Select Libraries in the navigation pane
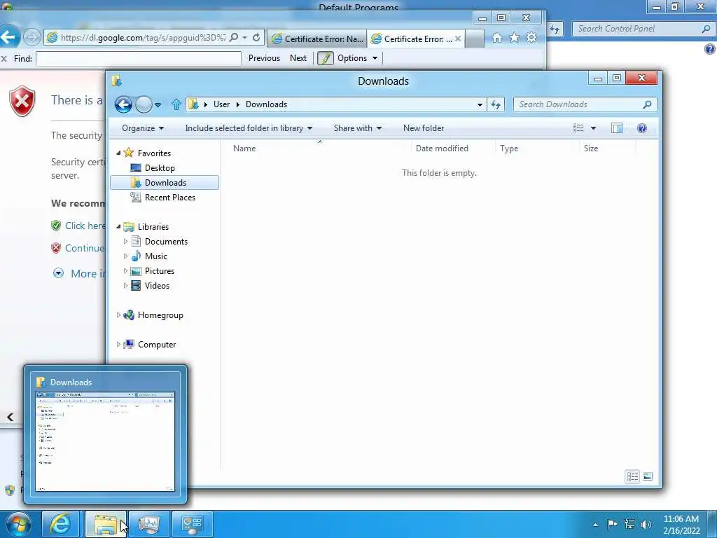This screenshot has height=538, width=717. click(x=153, y=226)
